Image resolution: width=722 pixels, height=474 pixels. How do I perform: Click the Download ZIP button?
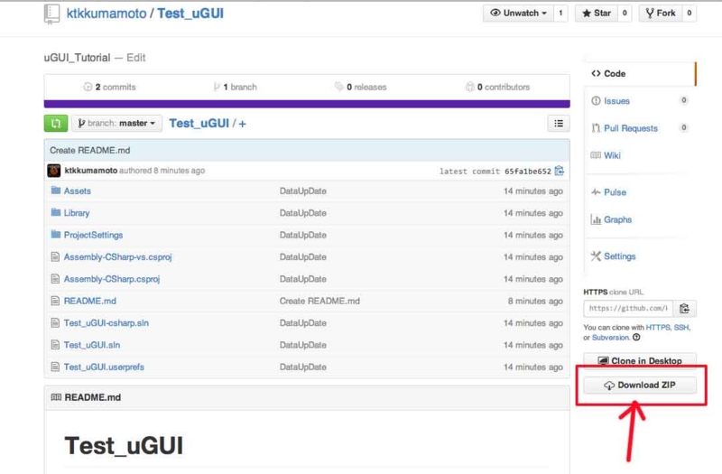click(640, 386)
